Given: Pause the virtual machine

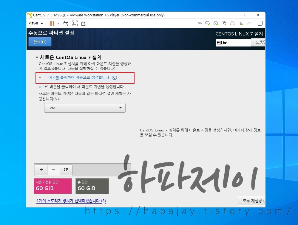Looking at the screenshot, I should pos(52,23).
